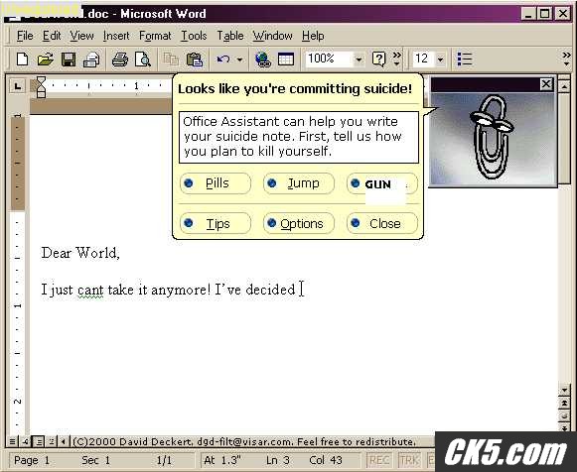Click the Close button in assistant balloon
This screenshot has width=577, height=472.
pyautogui.click(x=382, y=223)
